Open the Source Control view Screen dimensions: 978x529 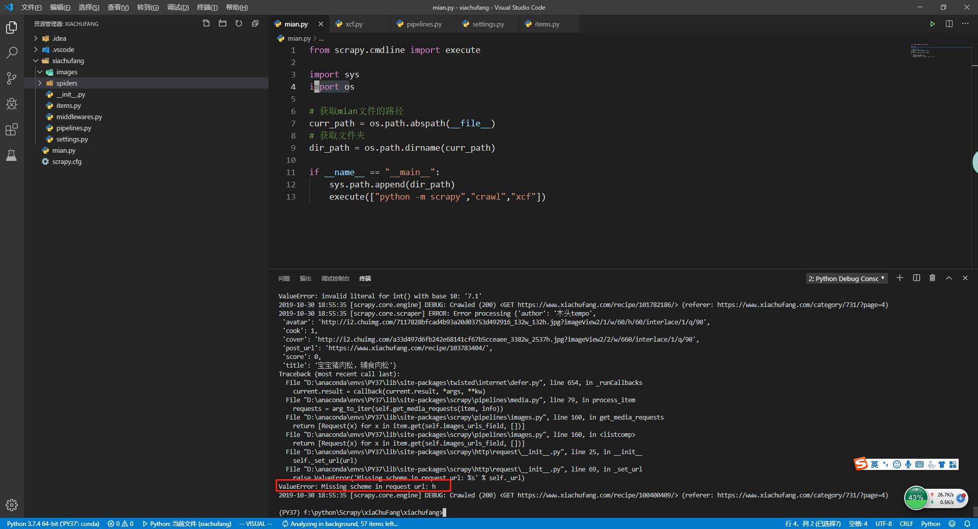pos(12,78)
